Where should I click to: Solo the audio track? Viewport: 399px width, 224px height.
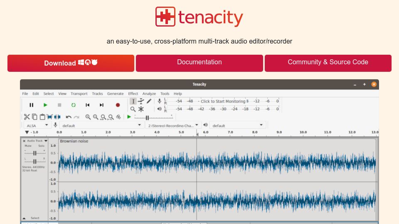(x=41, y=146)
